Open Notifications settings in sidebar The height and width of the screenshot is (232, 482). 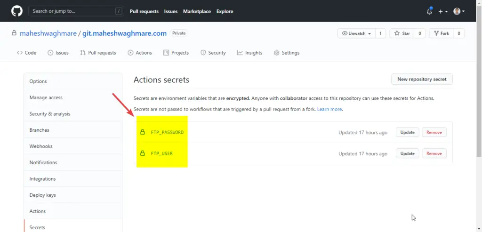pos(73,162)
